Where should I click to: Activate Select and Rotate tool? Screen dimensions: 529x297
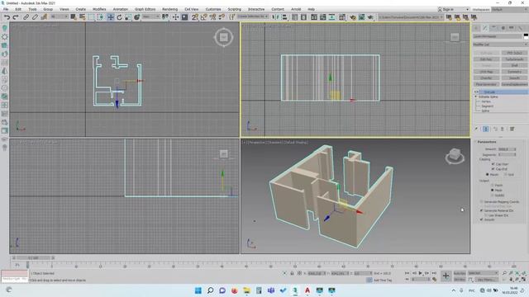tap(119, 17)
